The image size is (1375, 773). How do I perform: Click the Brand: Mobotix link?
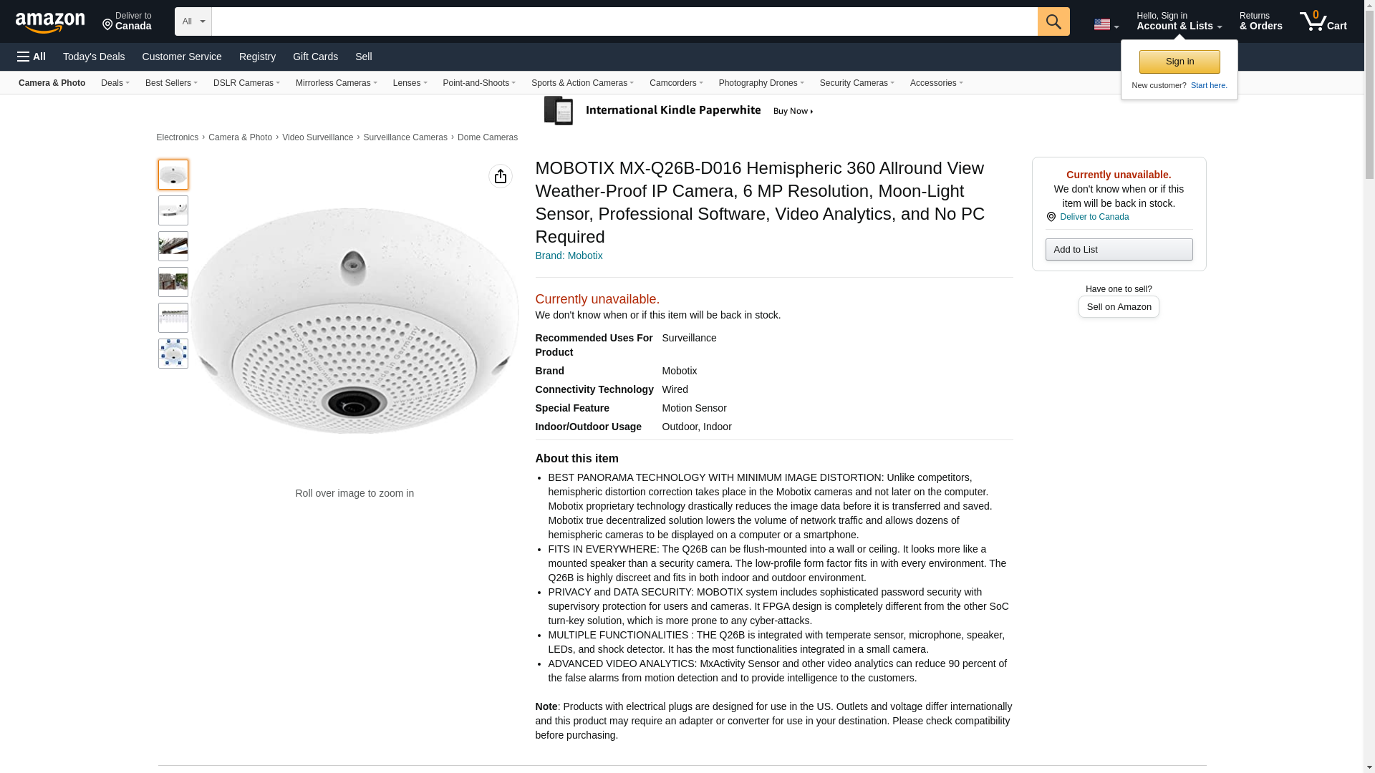(x=569, y=256)
